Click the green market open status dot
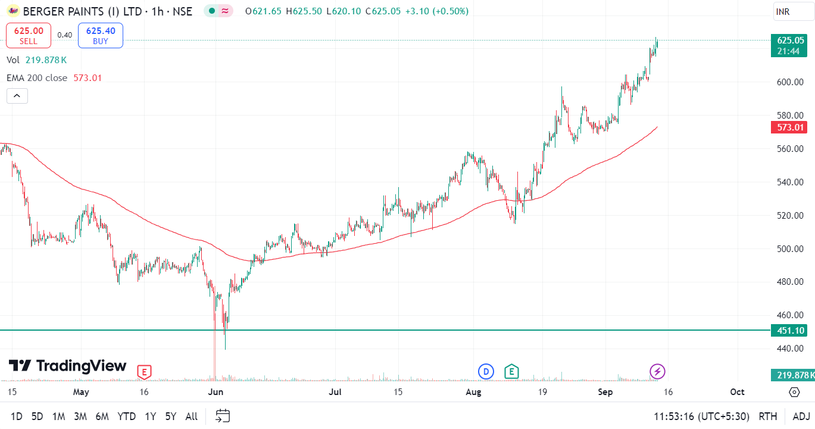This screenshot has height=429, width=815. tap(212, 11)
